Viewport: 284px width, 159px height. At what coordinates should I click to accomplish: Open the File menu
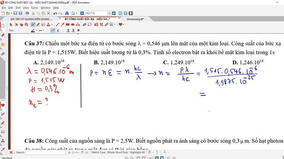click(x=4, y=8)
